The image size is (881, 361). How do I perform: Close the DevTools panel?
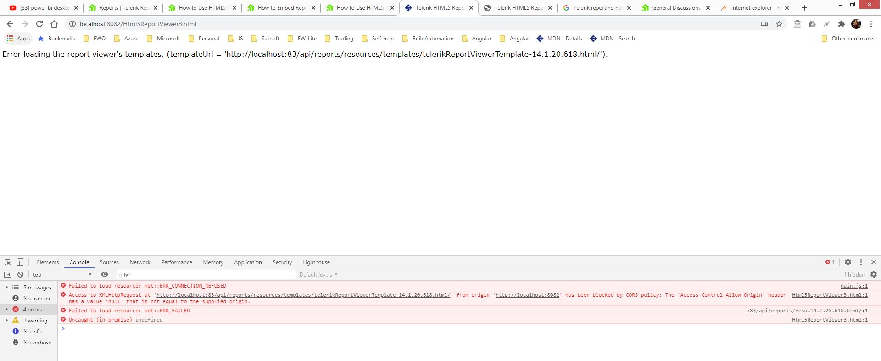[874, 262]
